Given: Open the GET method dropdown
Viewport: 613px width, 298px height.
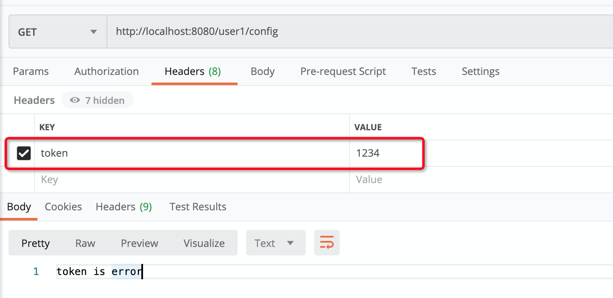Looking at the screenshot, I should point(58,32).
